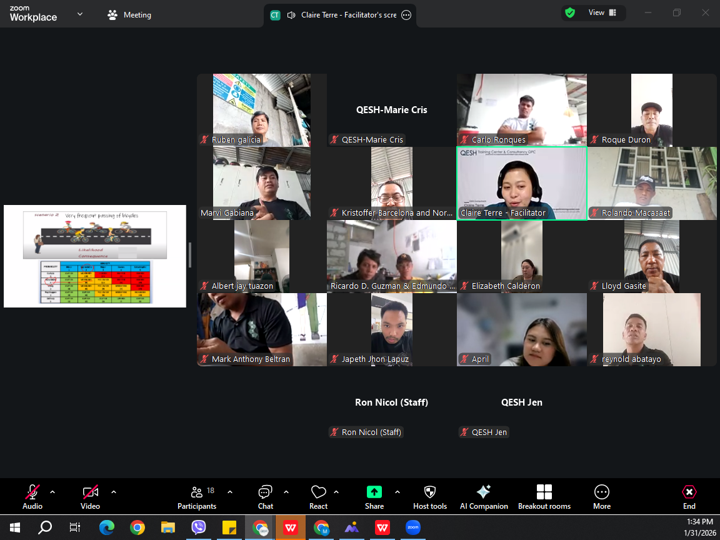Open the View layout menu

(x=602, y=13)
